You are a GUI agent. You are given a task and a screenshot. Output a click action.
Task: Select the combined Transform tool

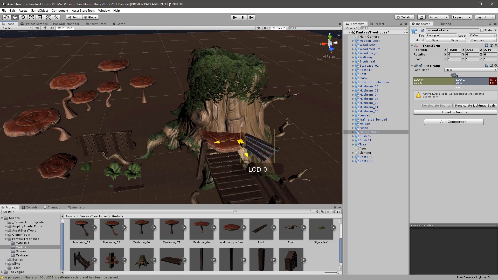coord(48,17)
